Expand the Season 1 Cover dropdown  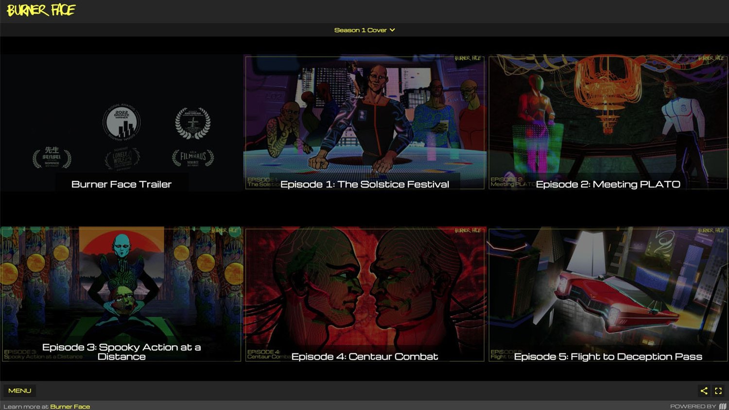point(364,30)
